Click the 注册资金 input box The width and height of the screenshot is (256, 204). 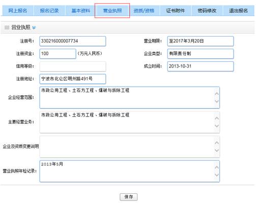click(x=58, y=54)
